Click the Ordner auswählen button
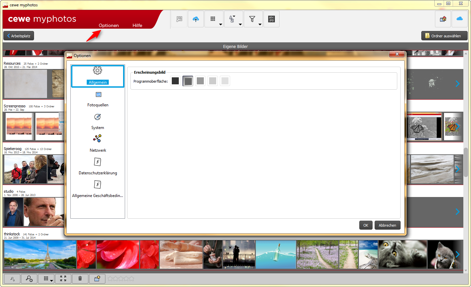 [x=444, y=36]
